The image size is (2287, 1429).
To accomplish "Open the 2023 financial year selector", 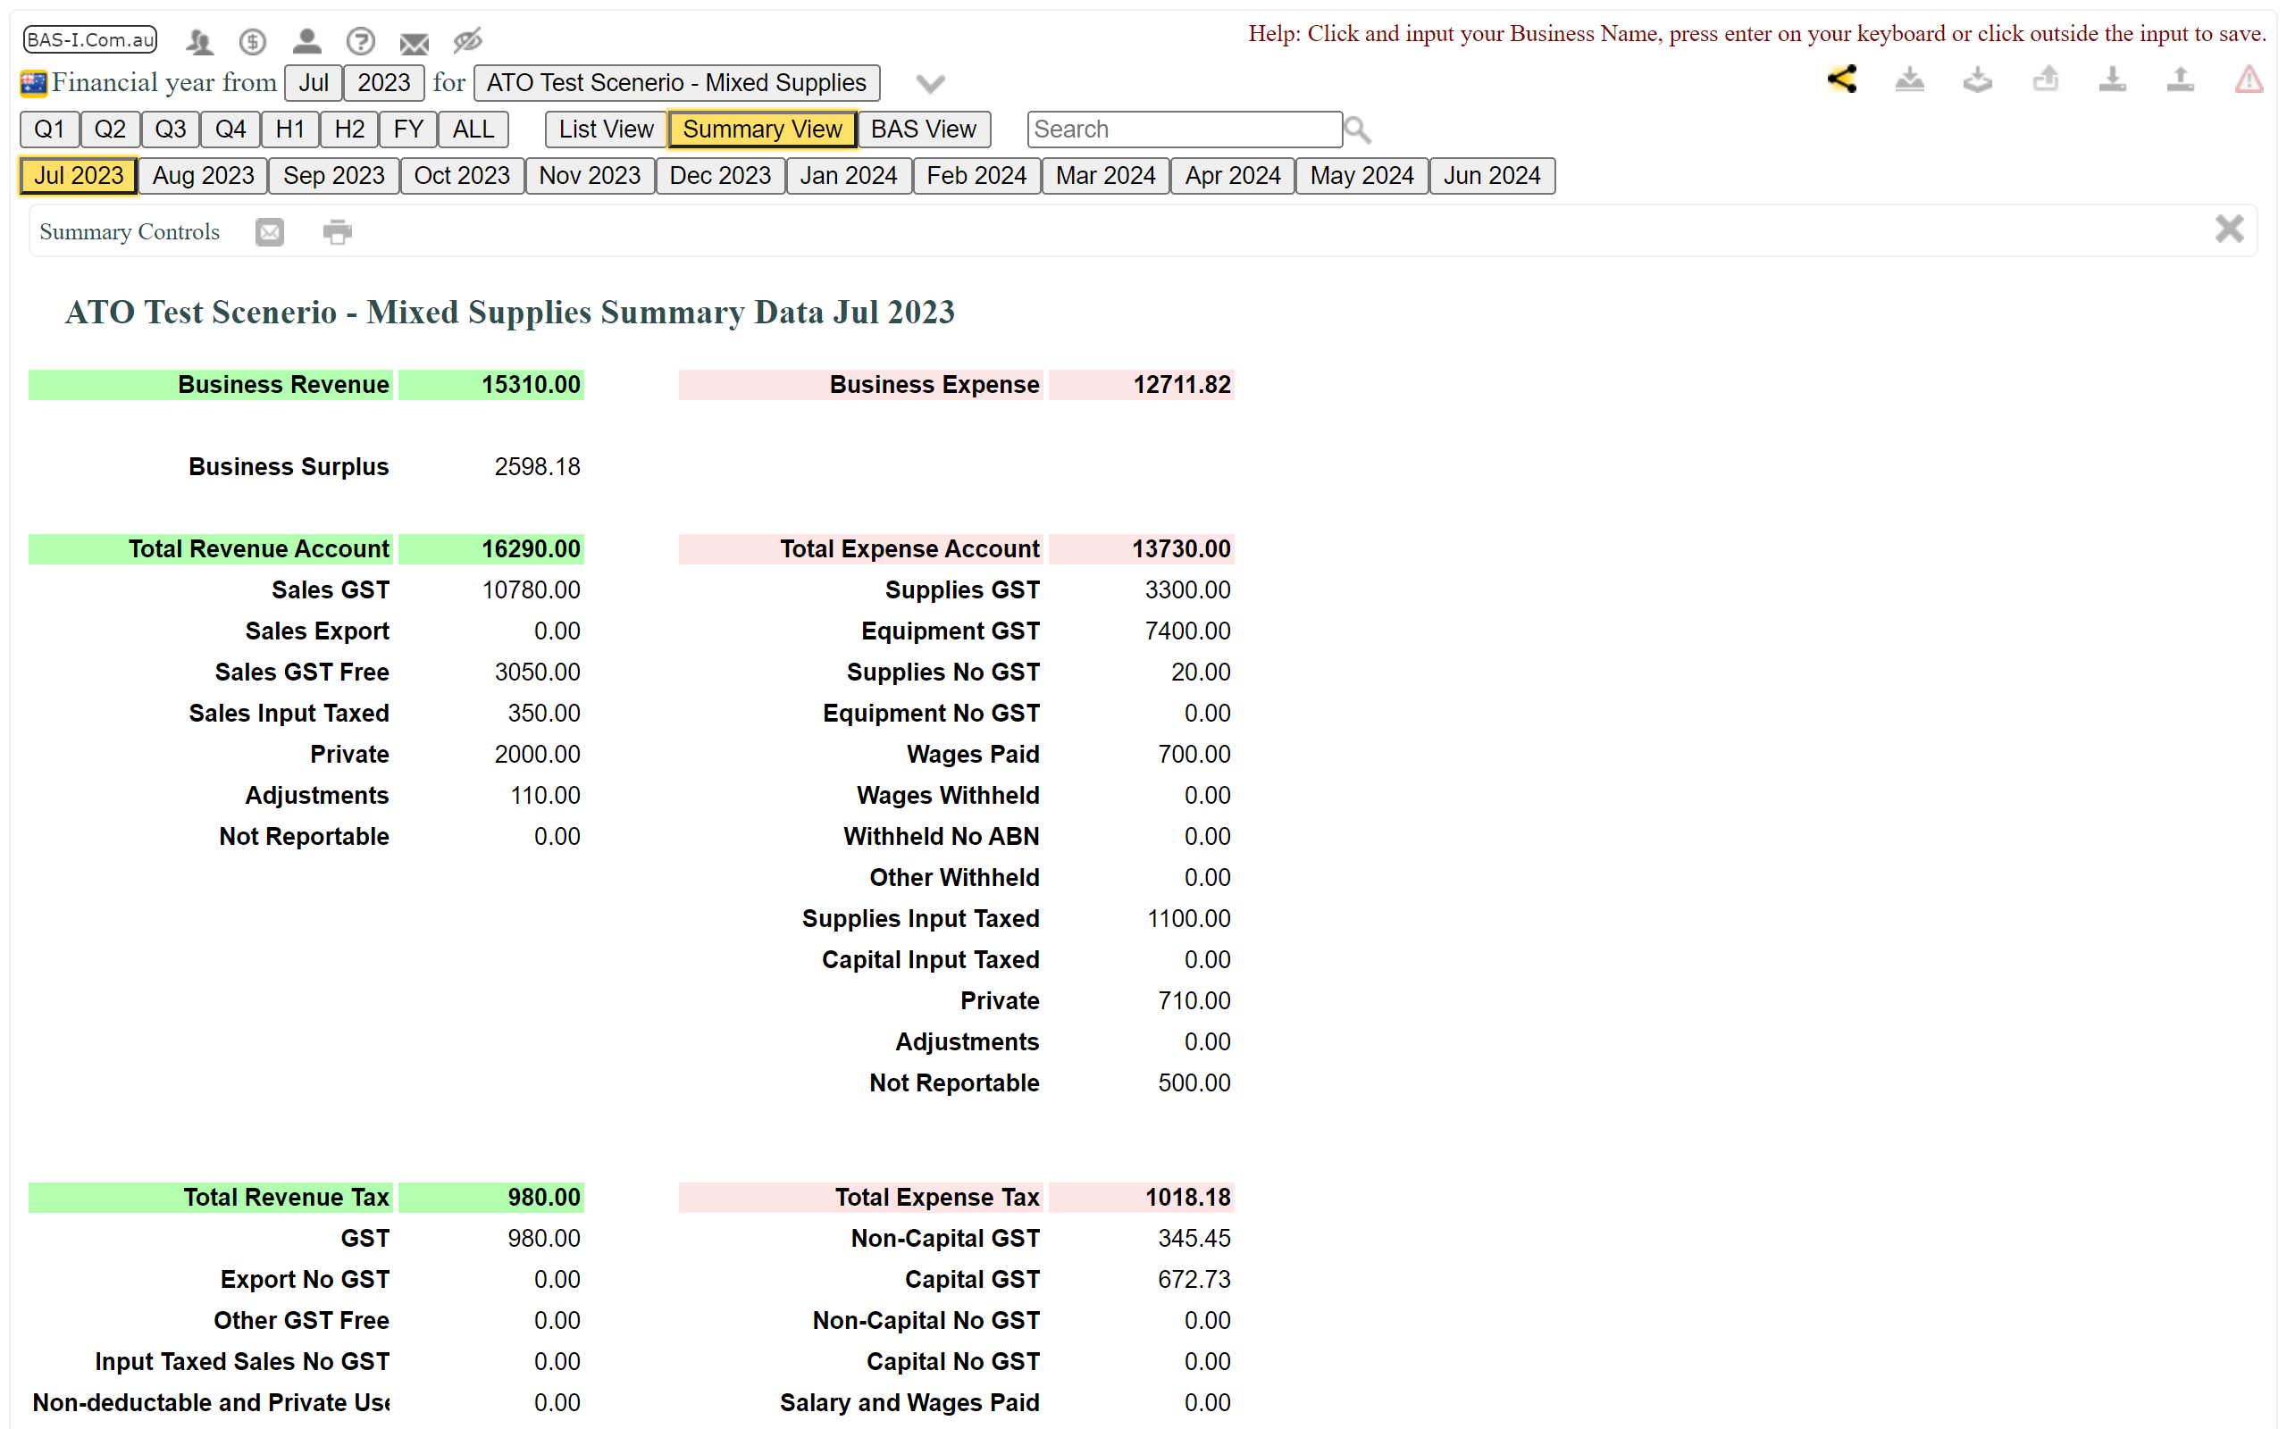I will (382, 83).
